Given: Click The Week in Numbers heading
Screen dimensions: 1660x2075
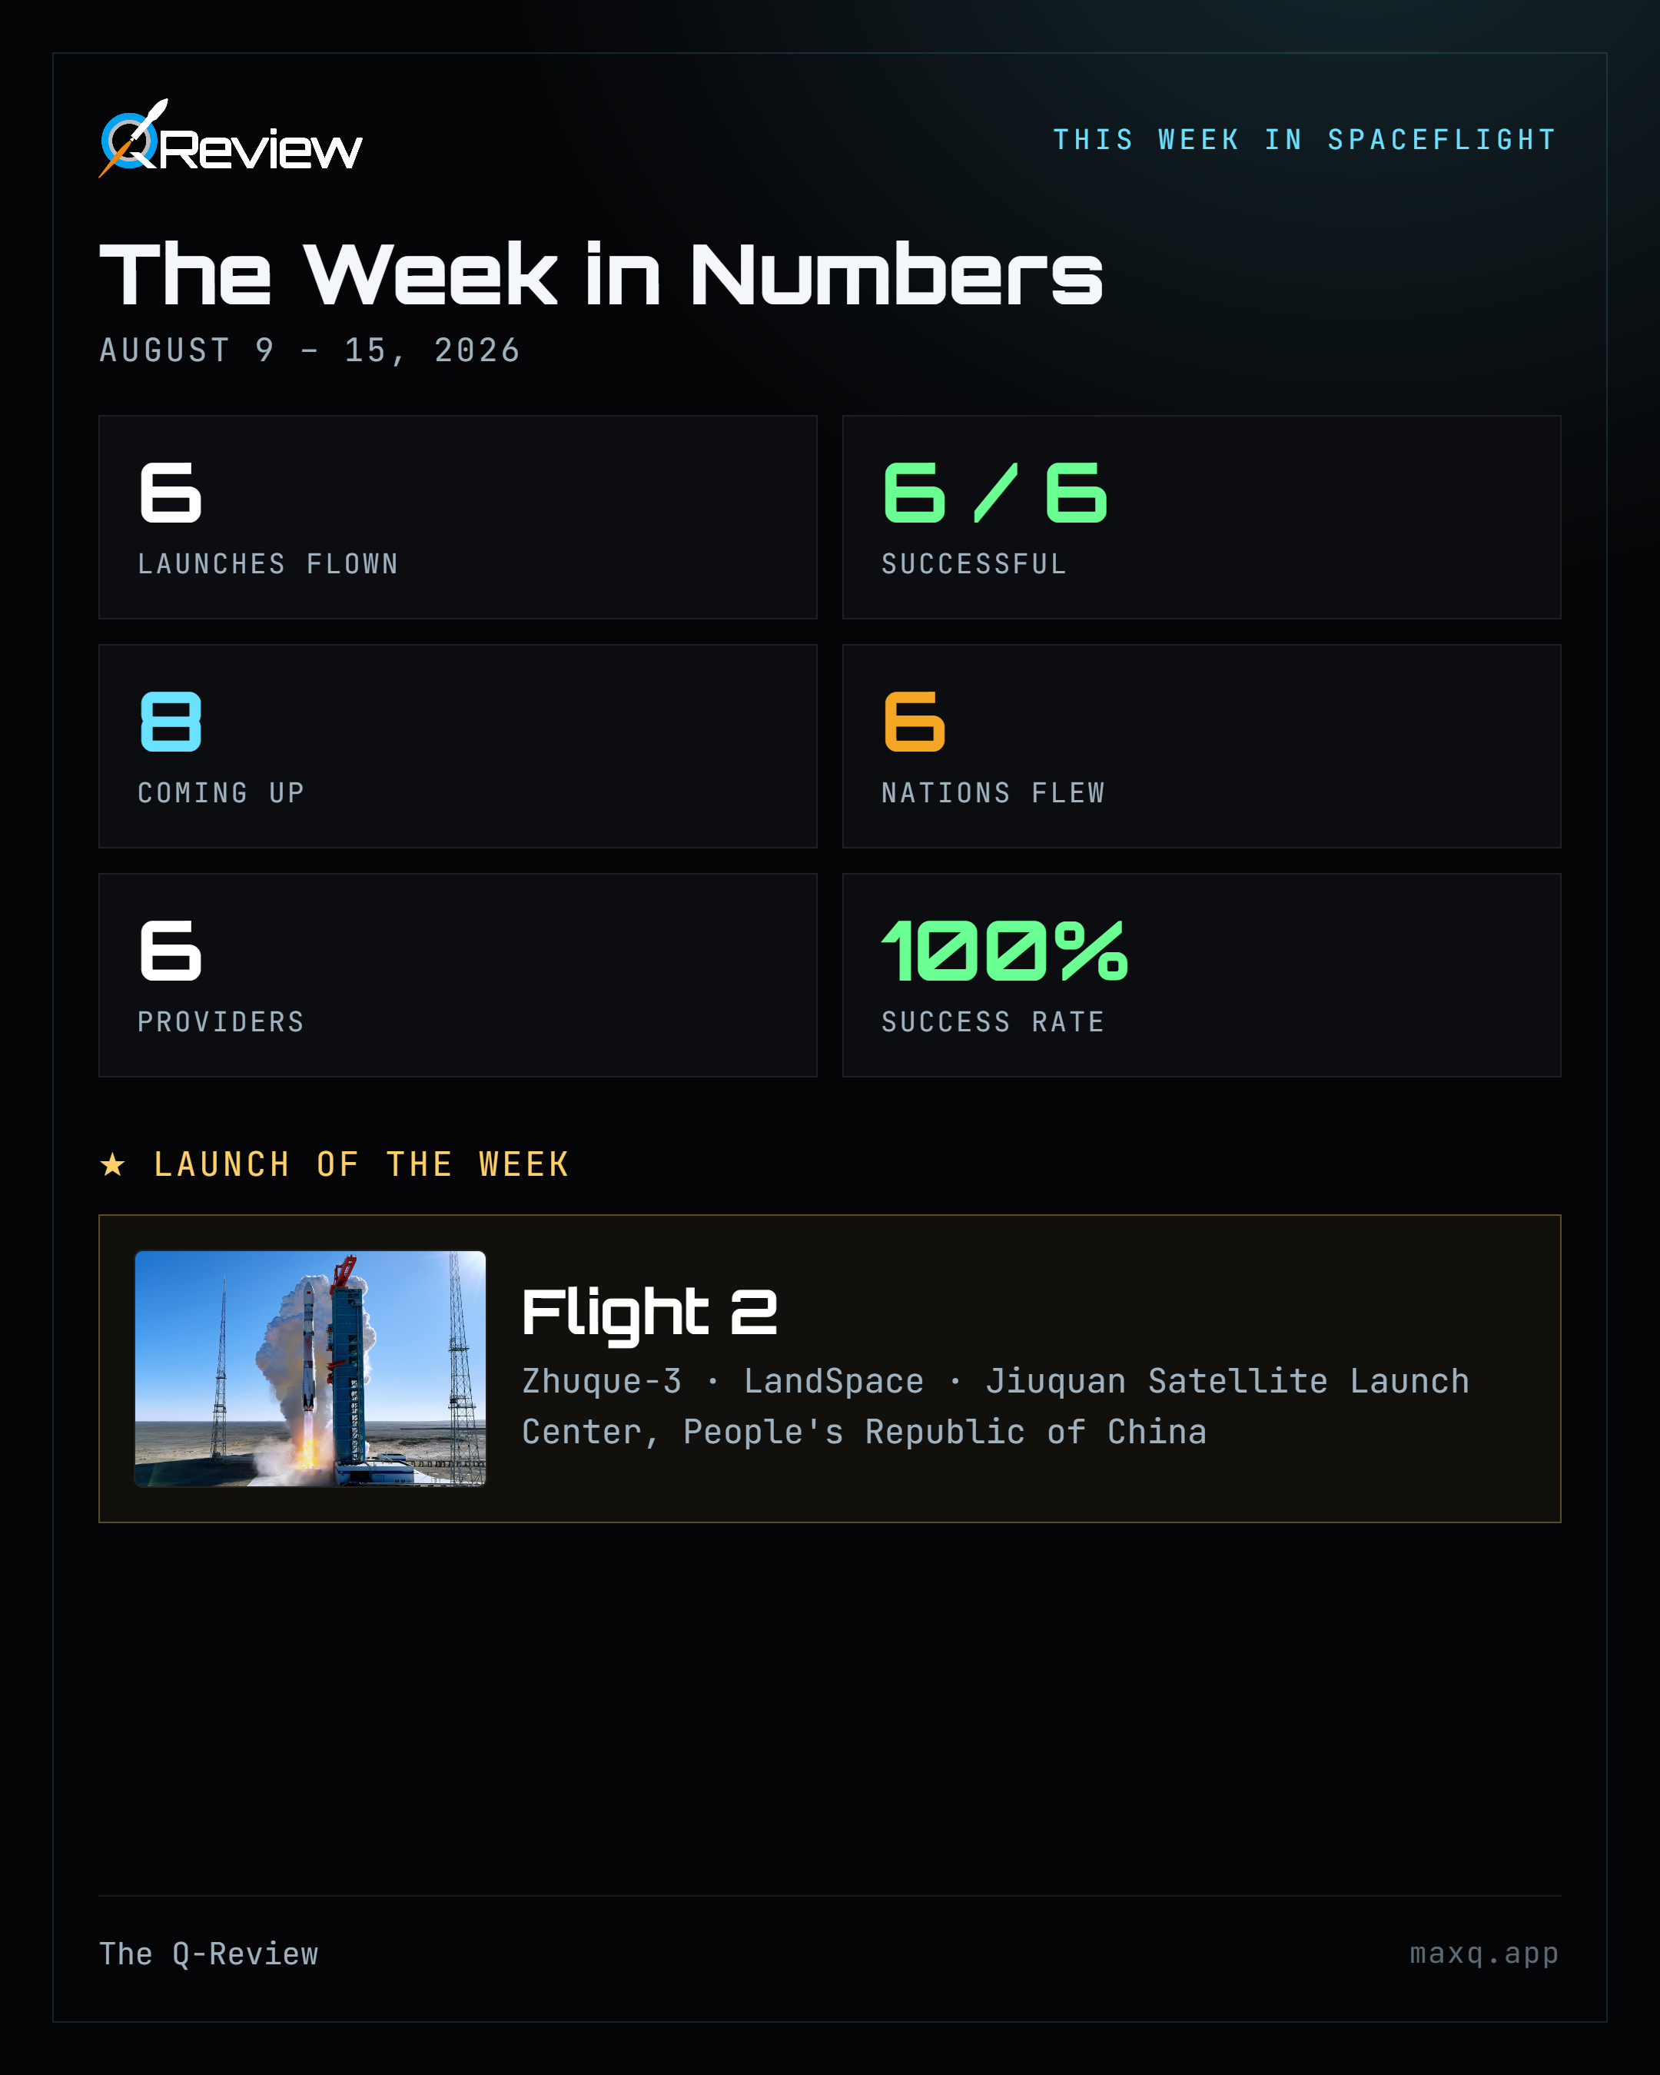Looking at the screenshot, I should (602, 274).
